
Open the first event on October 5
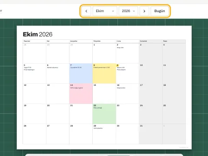click(27, 68)
